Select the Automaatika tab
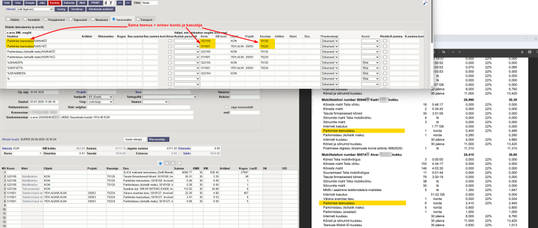Image resolution: width=538 pixels, height=228 pixels. point(123,19)
